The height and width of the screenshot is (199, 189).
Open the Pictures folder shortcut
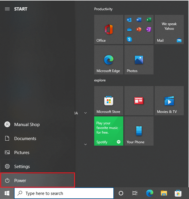click(22, 153)
